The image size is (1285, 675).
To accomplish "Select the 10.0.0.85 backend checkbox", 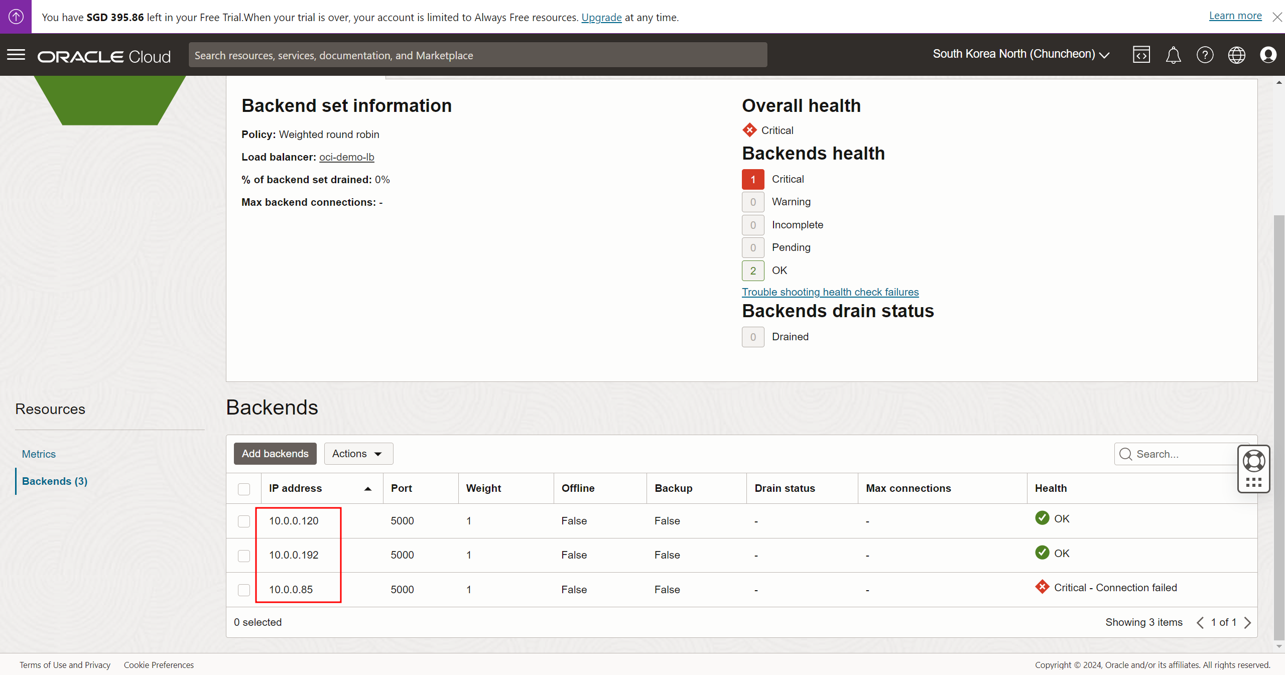I will click(244, 590).
